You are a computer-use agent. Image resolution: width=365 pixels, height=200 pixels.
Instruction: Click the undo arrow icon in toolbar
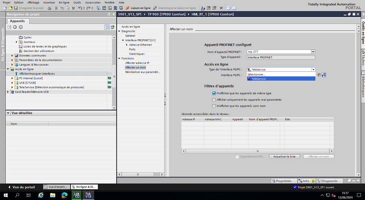coord(79,8)
